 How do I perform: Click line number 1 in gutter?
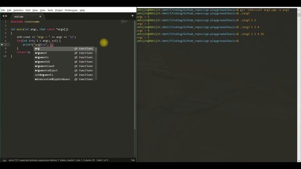[6, 22]
